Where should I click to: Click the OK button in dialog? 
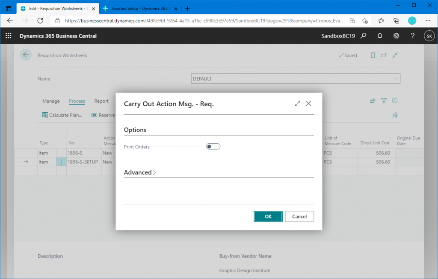point(268,216)
